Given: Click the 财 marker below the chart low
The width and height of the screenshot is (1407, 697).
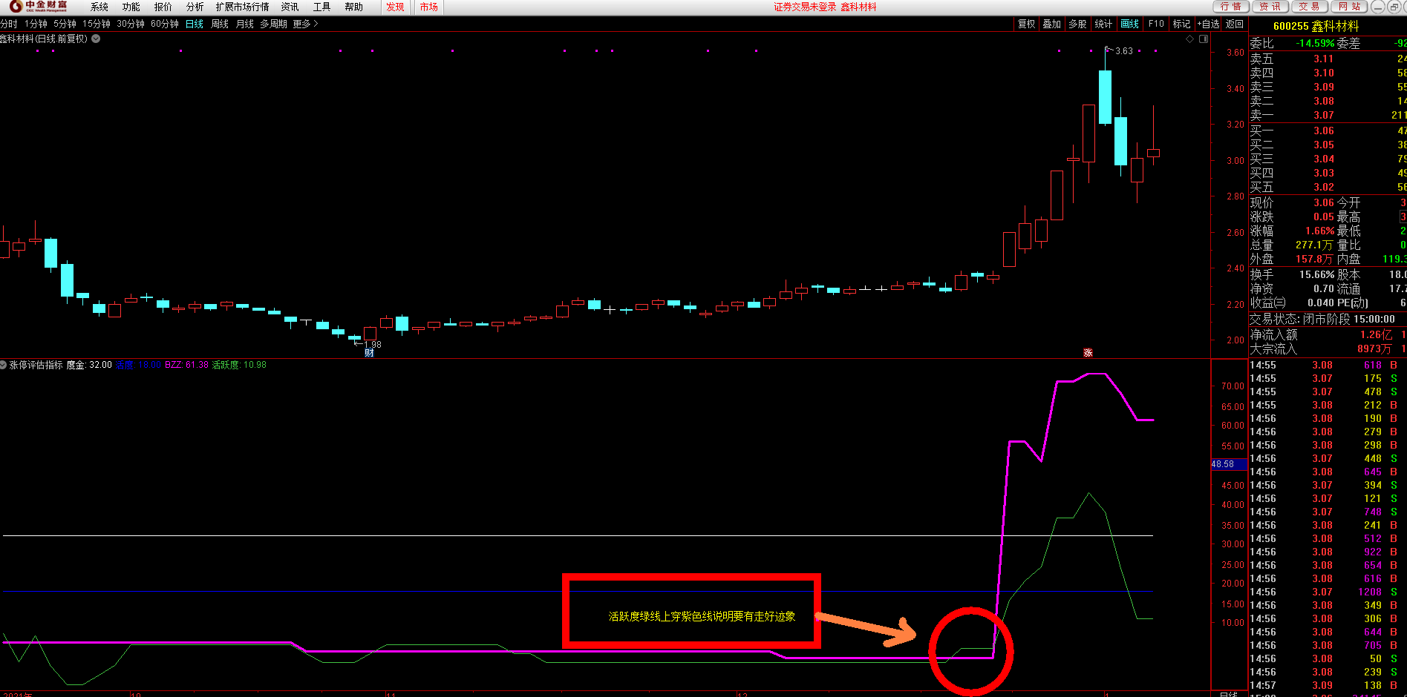Looking at the screenshot, I should click(x=369, y=353).
